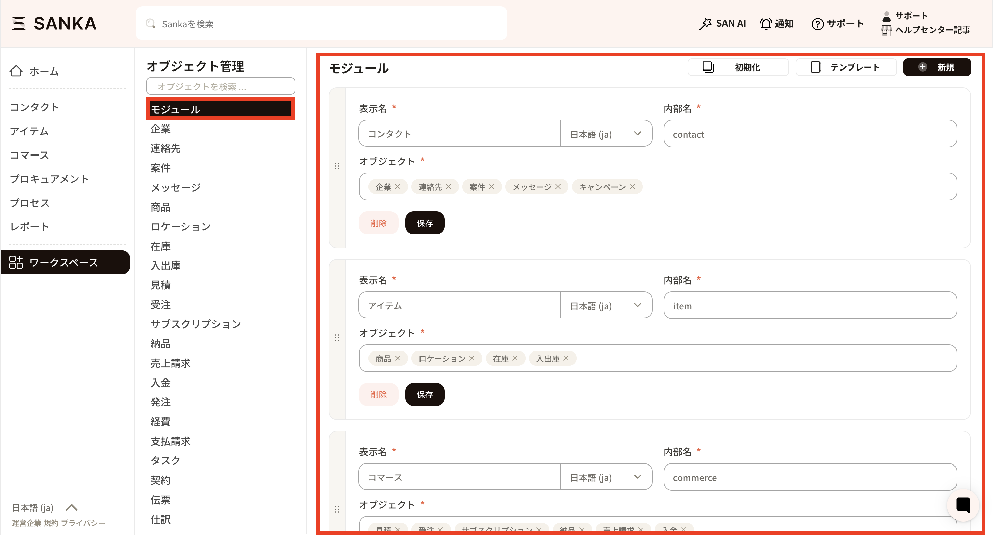Click the 初期化 copy icon
The width and height of the screenshot is (993, 535).
point(708,67)
